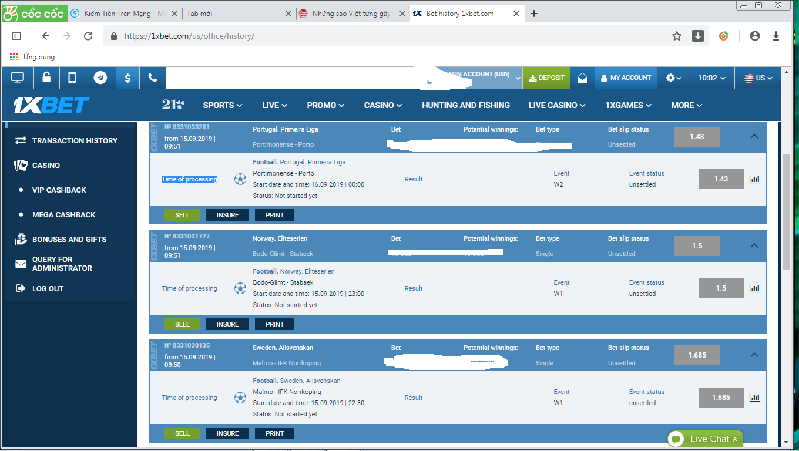Viewport: 799px width, 451px height.
Task: Open VIP CASHBACK in sidebar
Action: tap(59, 190)
